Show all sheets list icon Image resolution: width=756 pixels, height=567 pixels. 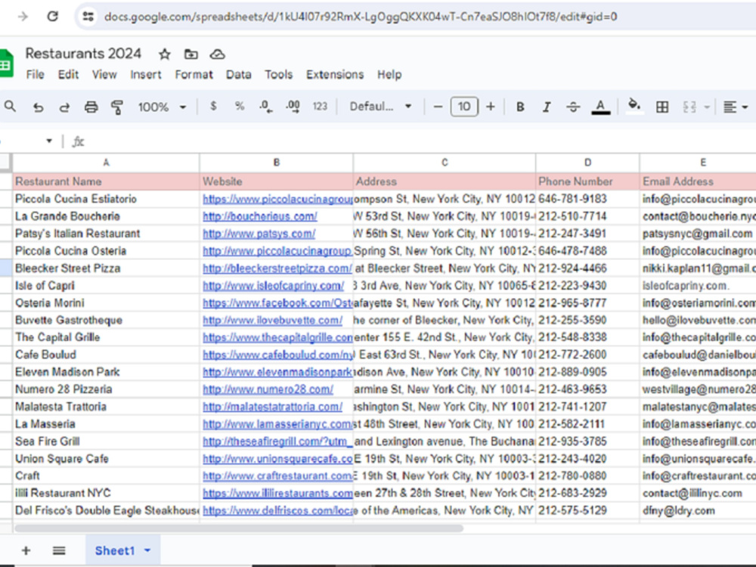[x=59, y=550]
